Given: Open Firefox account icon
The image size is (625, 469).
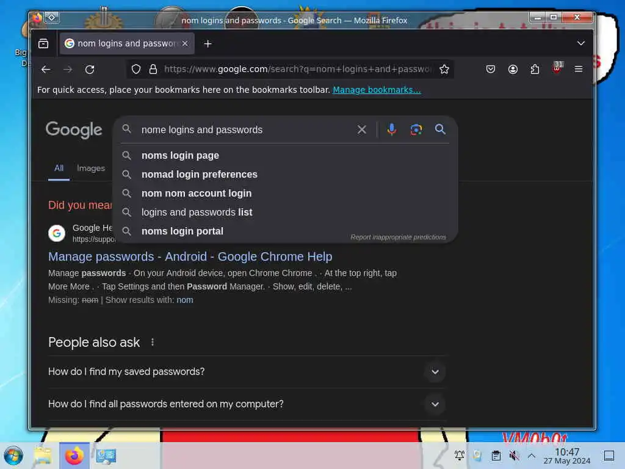Looking at the screenshot, I should click(513, 70).
